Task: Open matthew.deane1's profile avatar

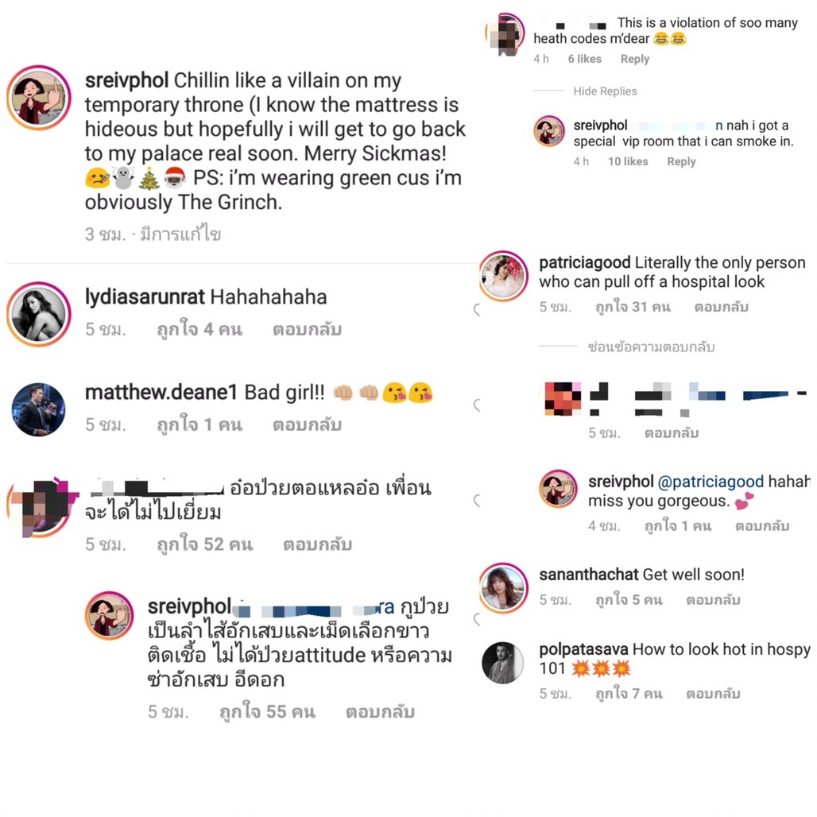Action: [39, 409]
